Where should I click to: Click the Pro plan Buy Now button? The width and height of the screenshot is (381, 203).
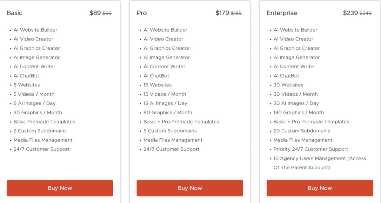pyautogui.click(x=190, y=188)
